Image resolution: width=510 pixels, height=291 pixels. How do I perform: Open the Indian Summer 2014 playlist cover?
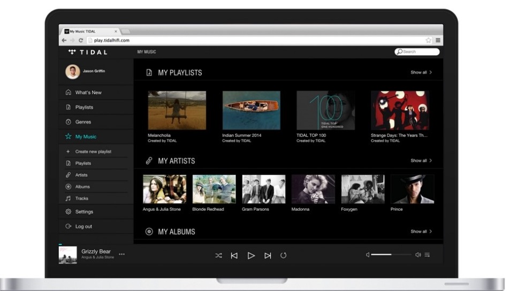point(251,110)
